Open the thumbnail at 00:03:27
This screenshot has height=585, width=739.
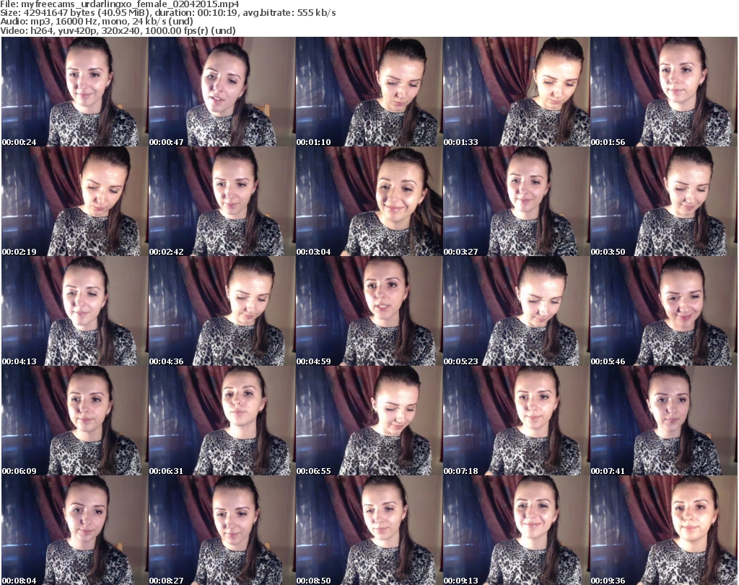[516, 201]
